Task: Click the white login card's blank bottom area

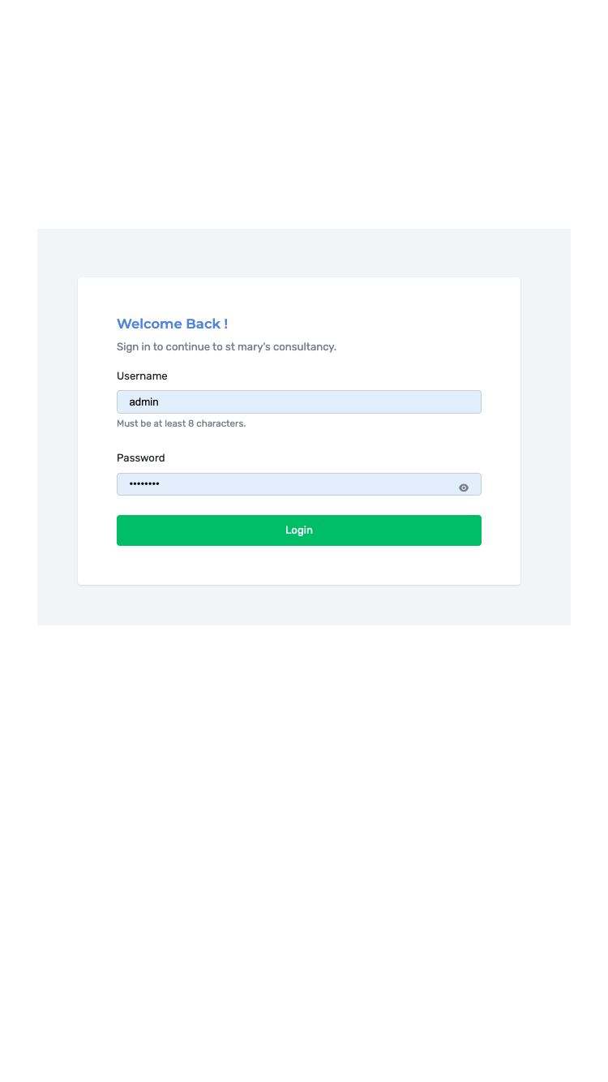Action: pos(299,566)
